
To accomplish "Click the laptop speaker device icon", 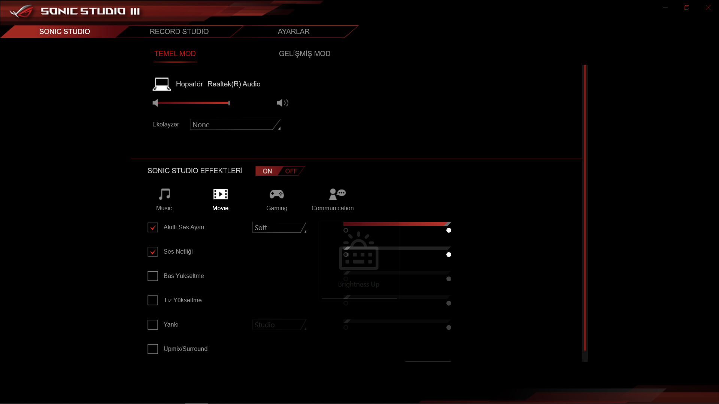I will (162, 84).
